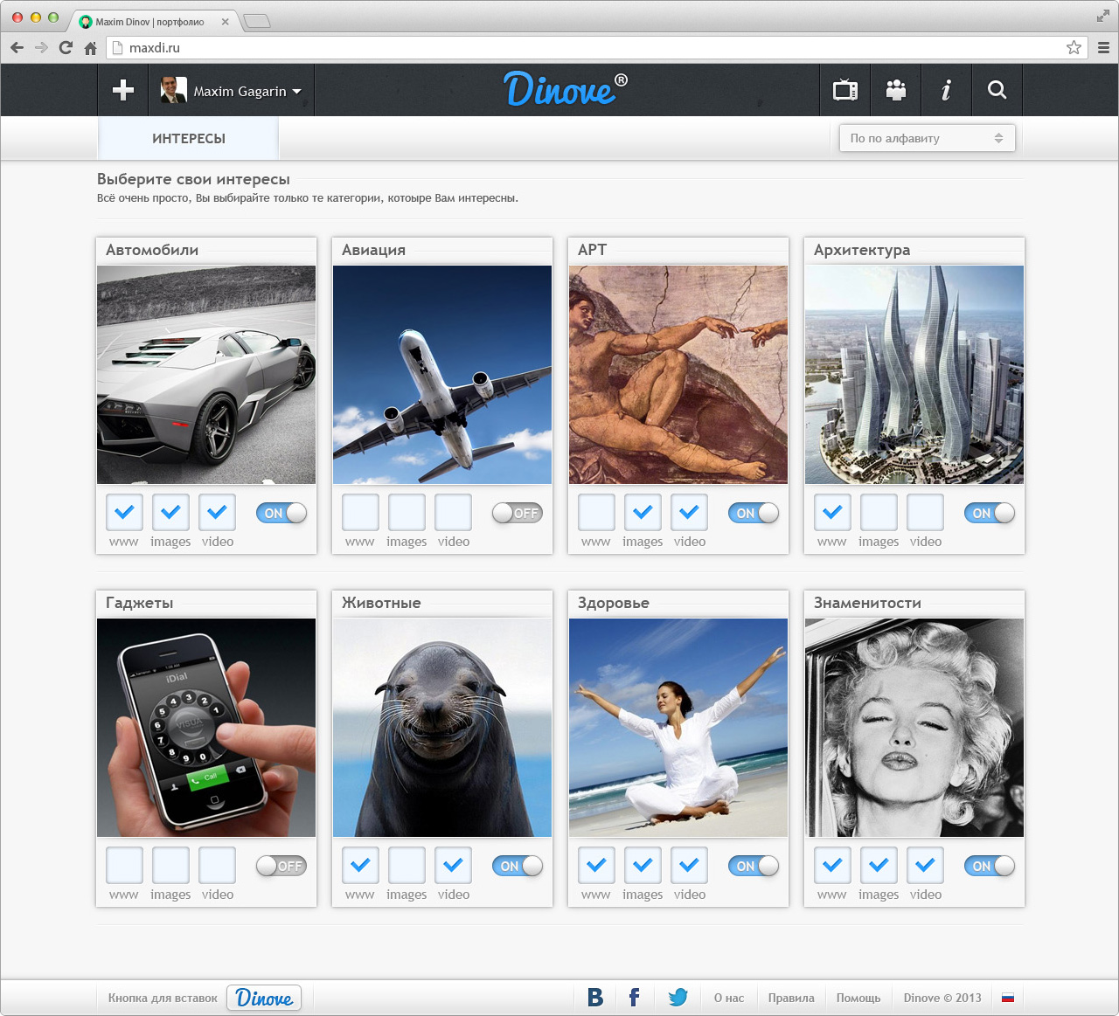Uncheck images for Автомобили
This screenshot has height=1016, width=1119.
(170, 513)
